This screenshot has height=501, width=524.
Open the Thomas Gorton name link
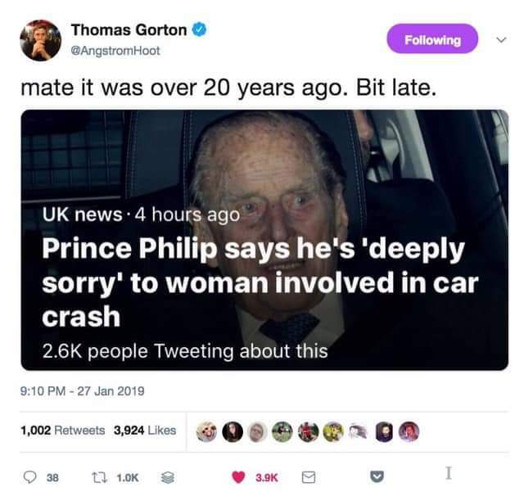(129, 30)
